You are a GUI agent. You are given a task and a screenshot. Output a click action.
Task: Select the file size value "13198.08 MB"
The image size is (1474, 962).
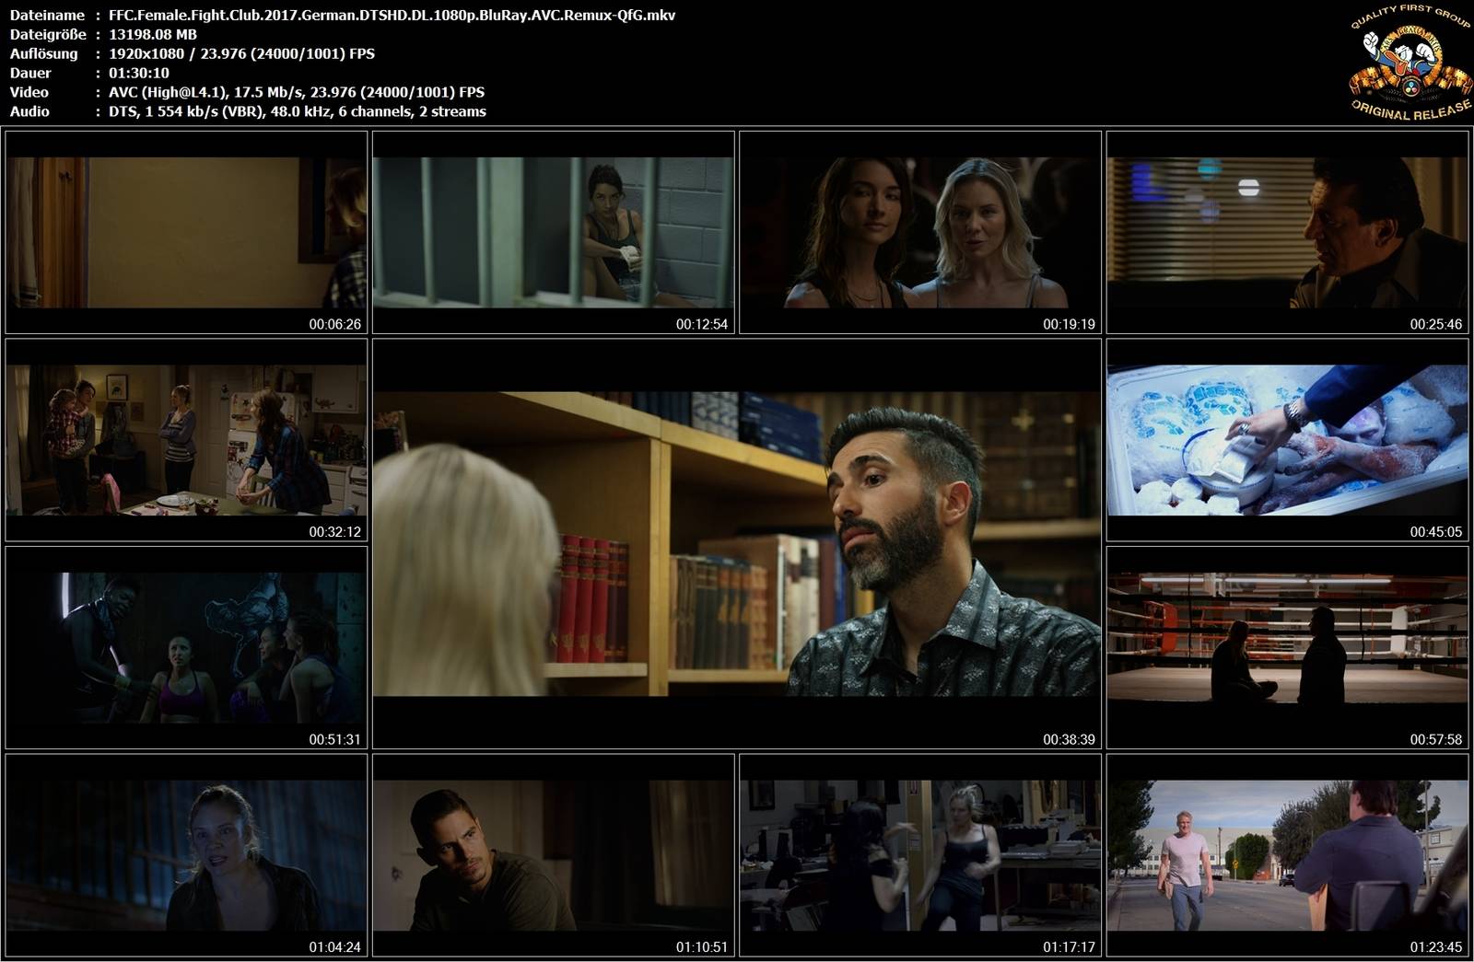click(x=153, y=34)
